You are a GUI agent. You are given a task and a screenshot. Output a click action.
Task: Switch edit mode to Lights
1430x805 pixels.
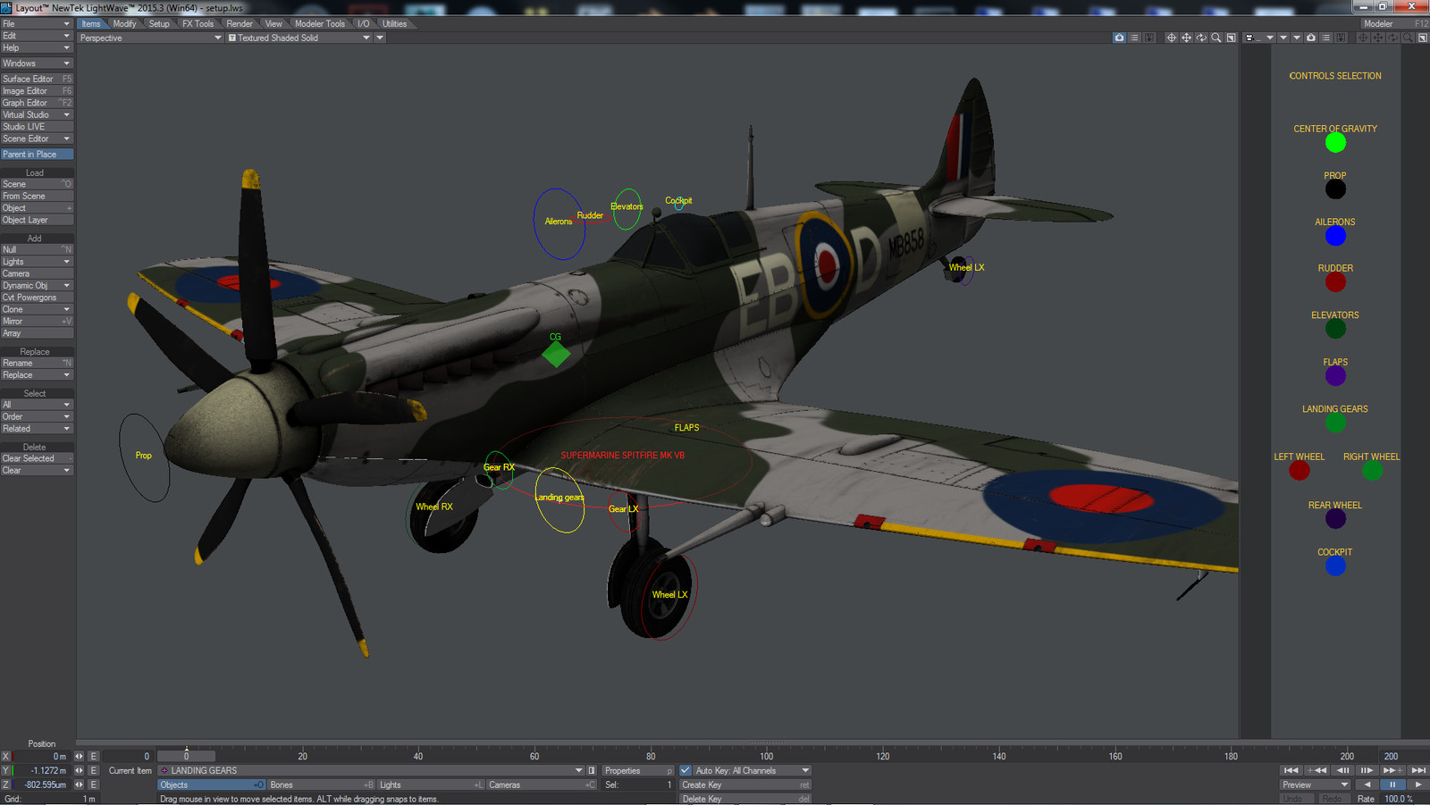tap(431, 784)
